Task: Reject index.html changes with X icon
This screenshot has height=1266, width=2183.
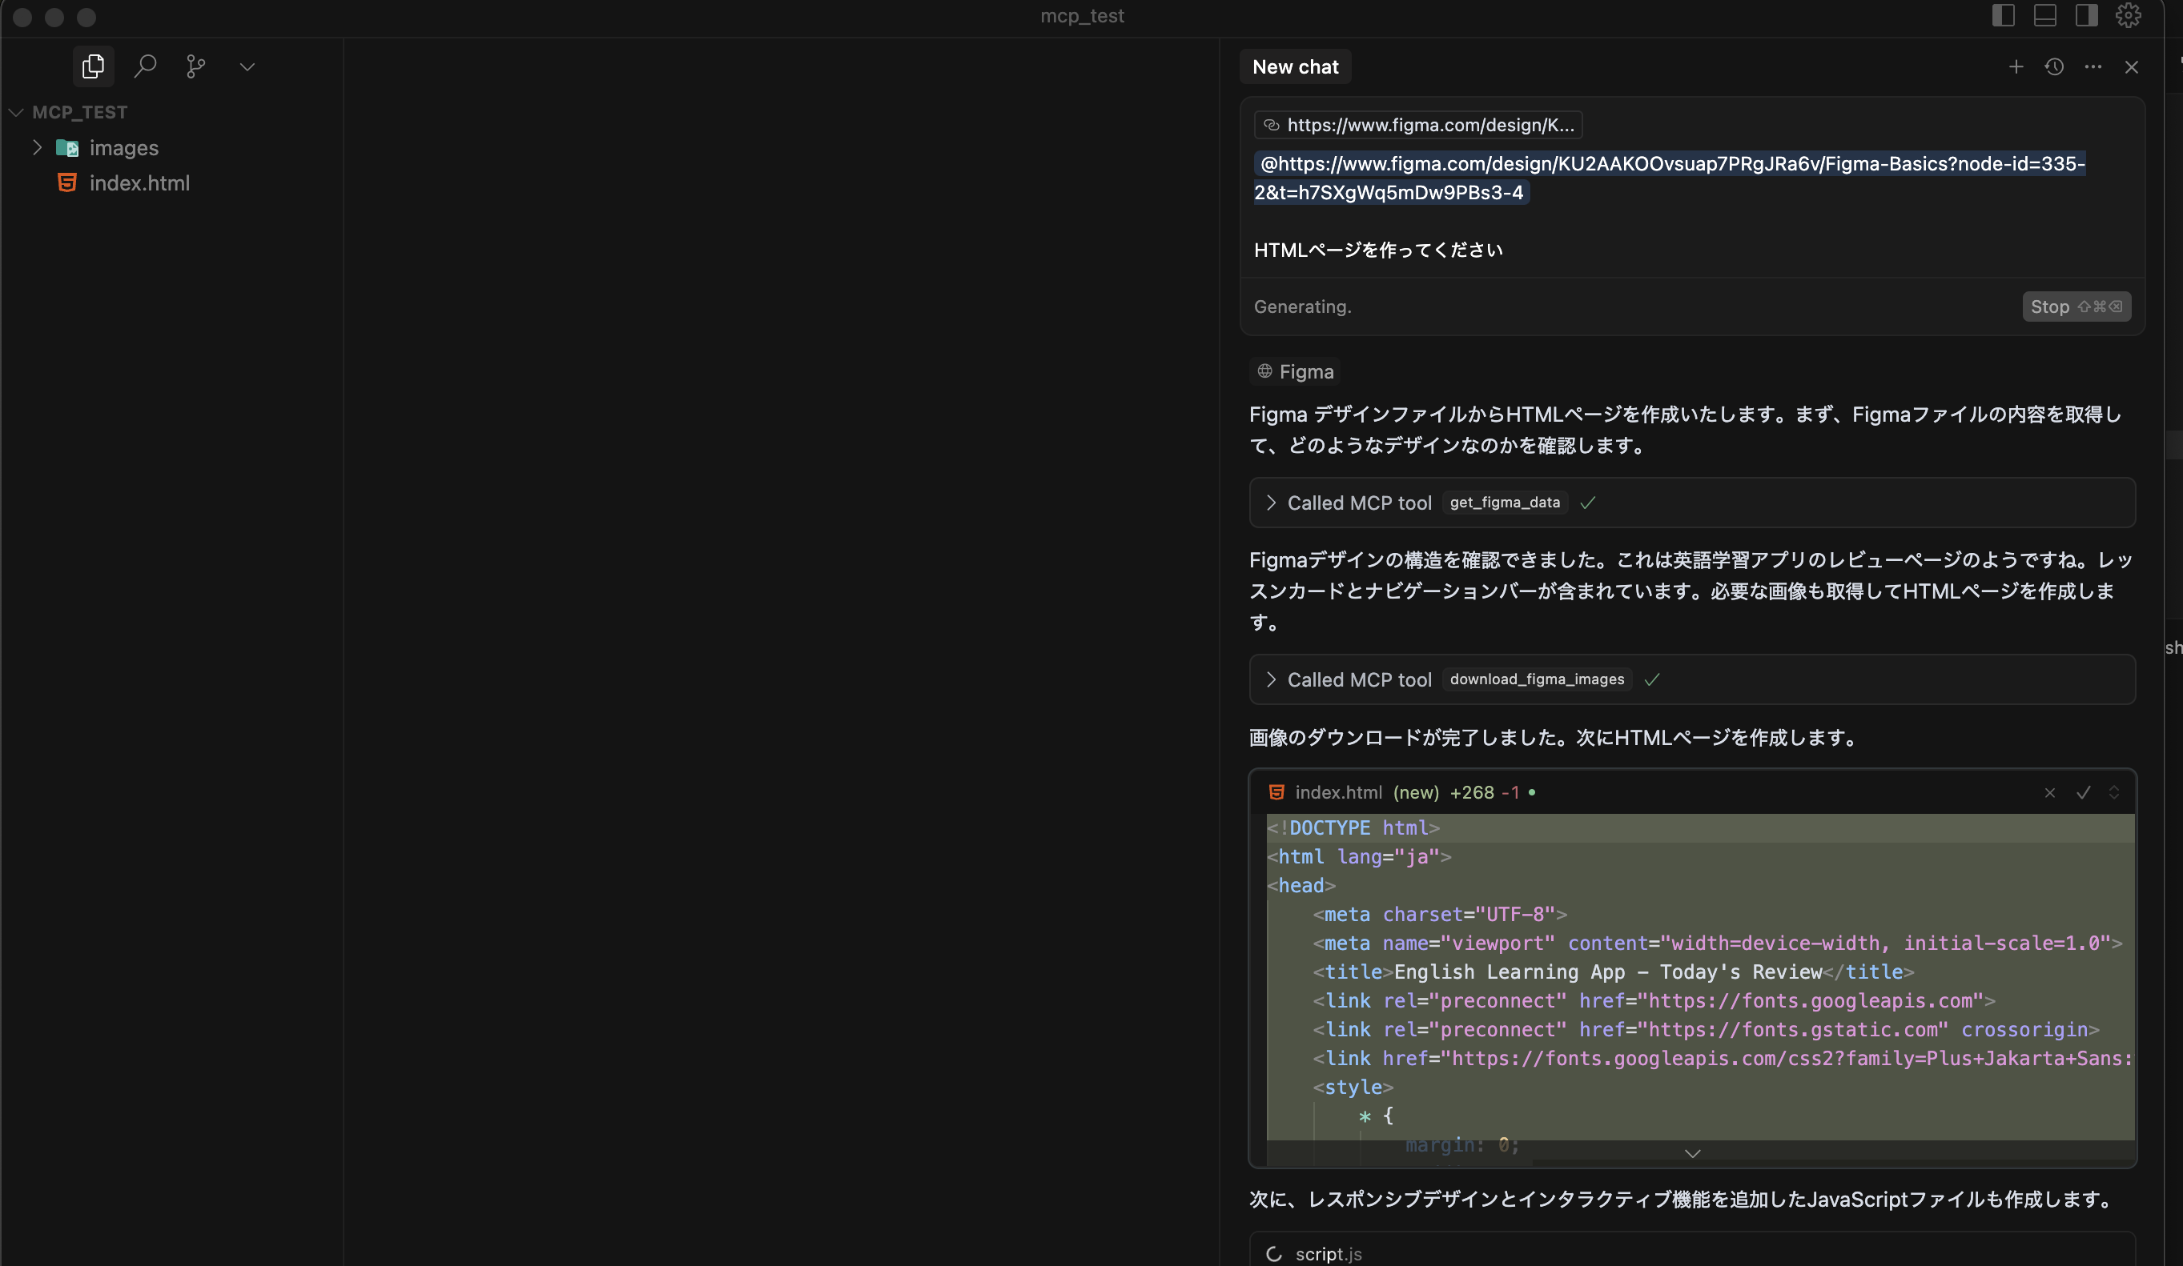Action: [2049, 792]
